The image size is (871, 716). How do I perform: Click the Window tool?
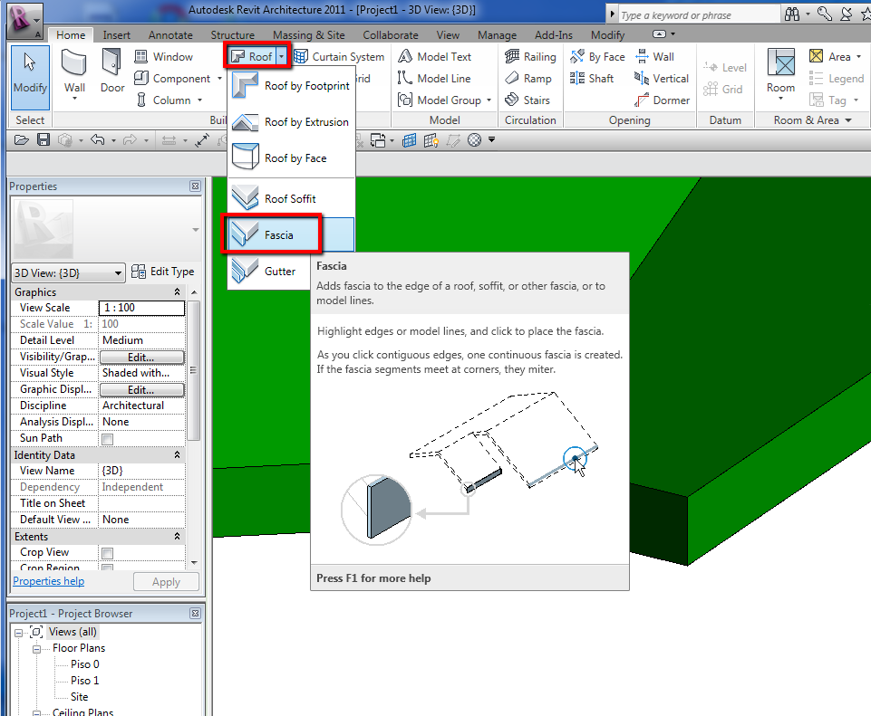click(x=164, y=56)
